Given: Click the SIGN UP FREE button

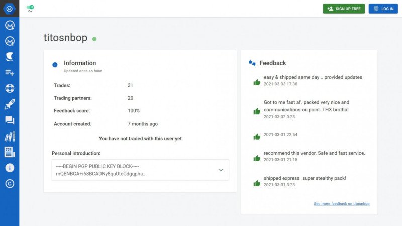Looking at the screenshot, I should (344, 9).
